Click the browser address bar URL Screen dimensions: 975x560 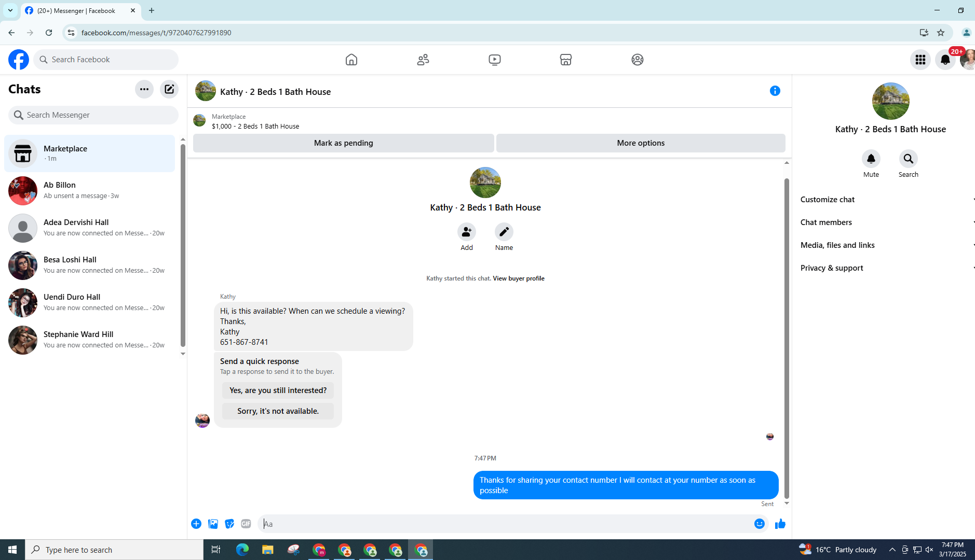[x=156, y=33]
